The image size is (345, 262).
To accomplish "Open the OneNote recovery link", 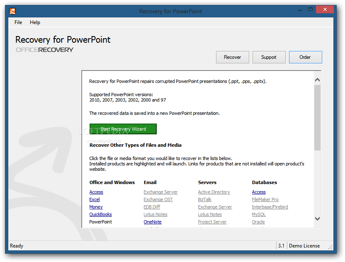I will [153, 222].
